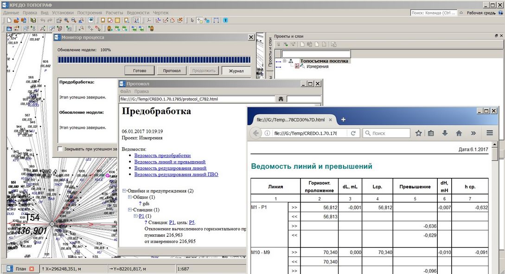Click the Undo arrow in the toolbar
The height and width of the screenshot is (274, 505).
(x=43, y=20)
